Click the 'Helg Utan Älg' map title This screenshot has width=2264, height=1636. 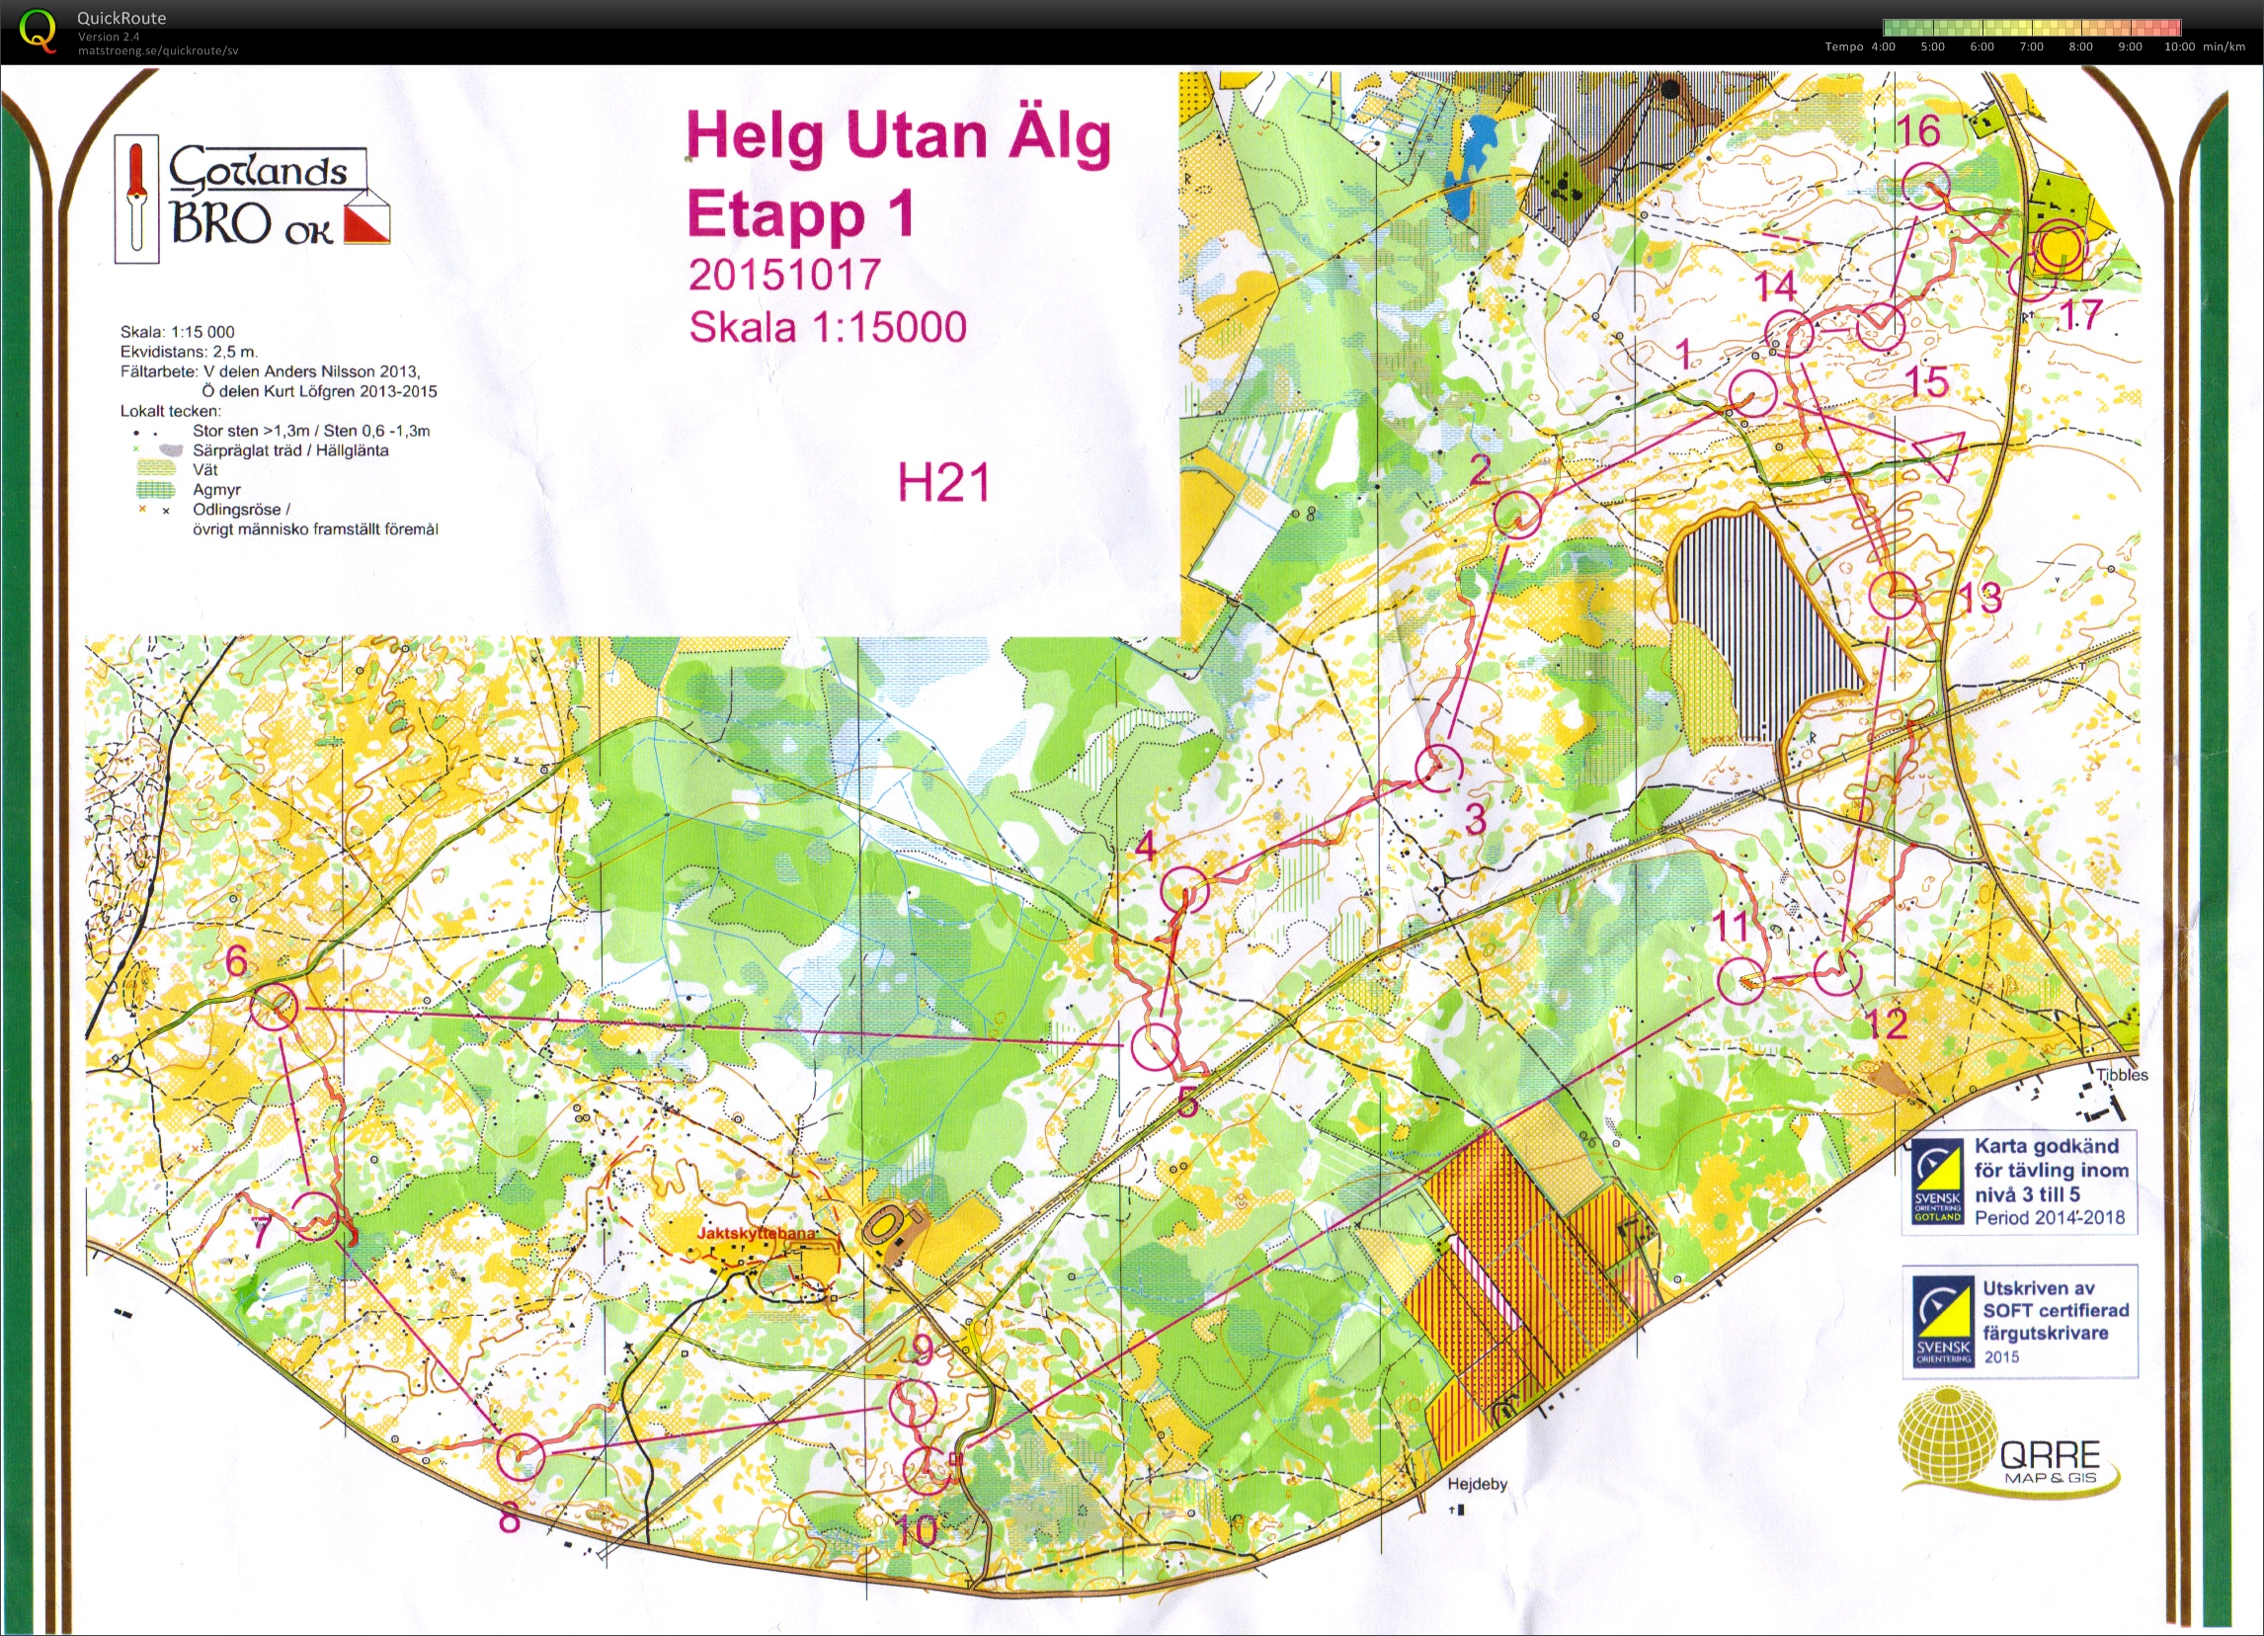[899, 136]
